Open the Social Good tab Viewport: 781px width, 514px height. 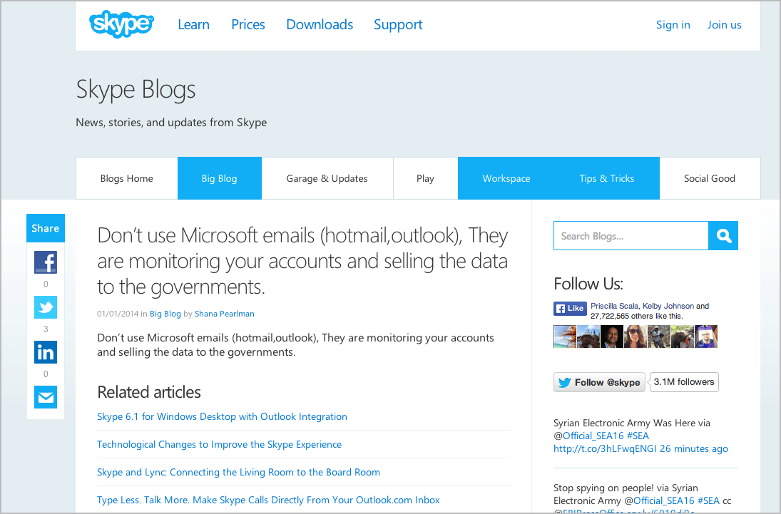709,178
